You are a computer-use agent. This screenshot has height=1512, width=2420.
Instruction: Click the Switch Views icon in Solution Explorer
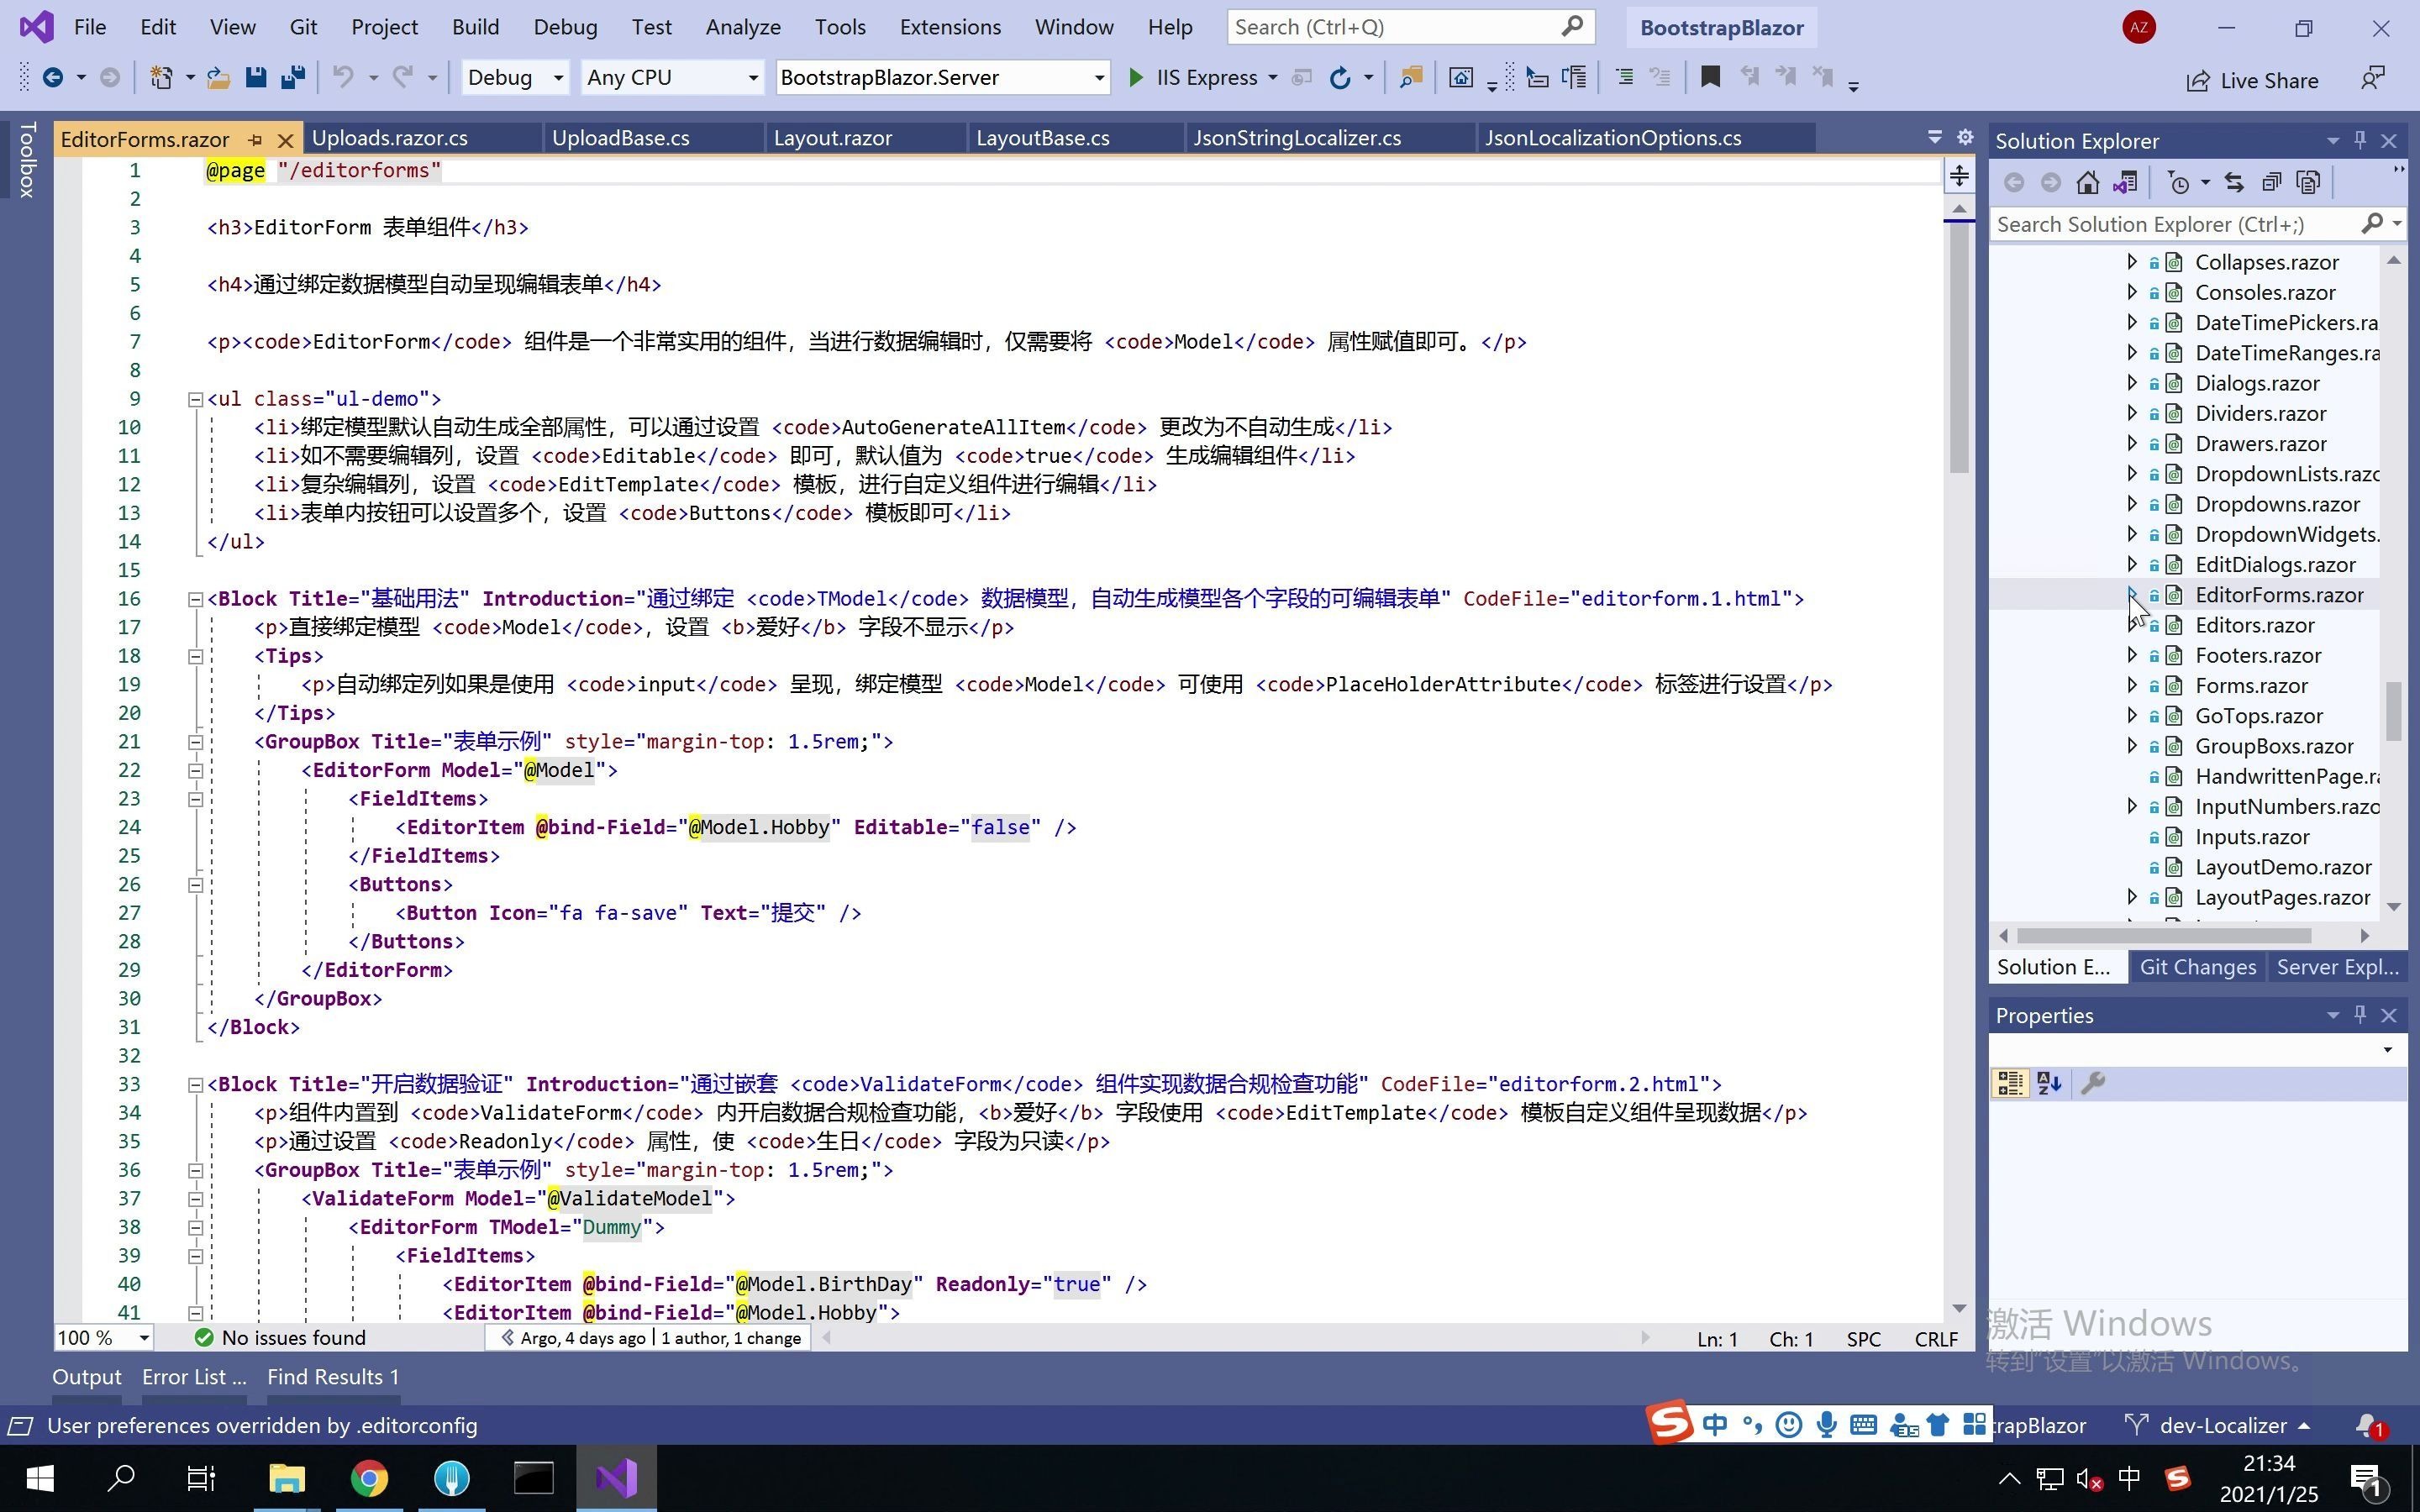tap(2126, 182)
